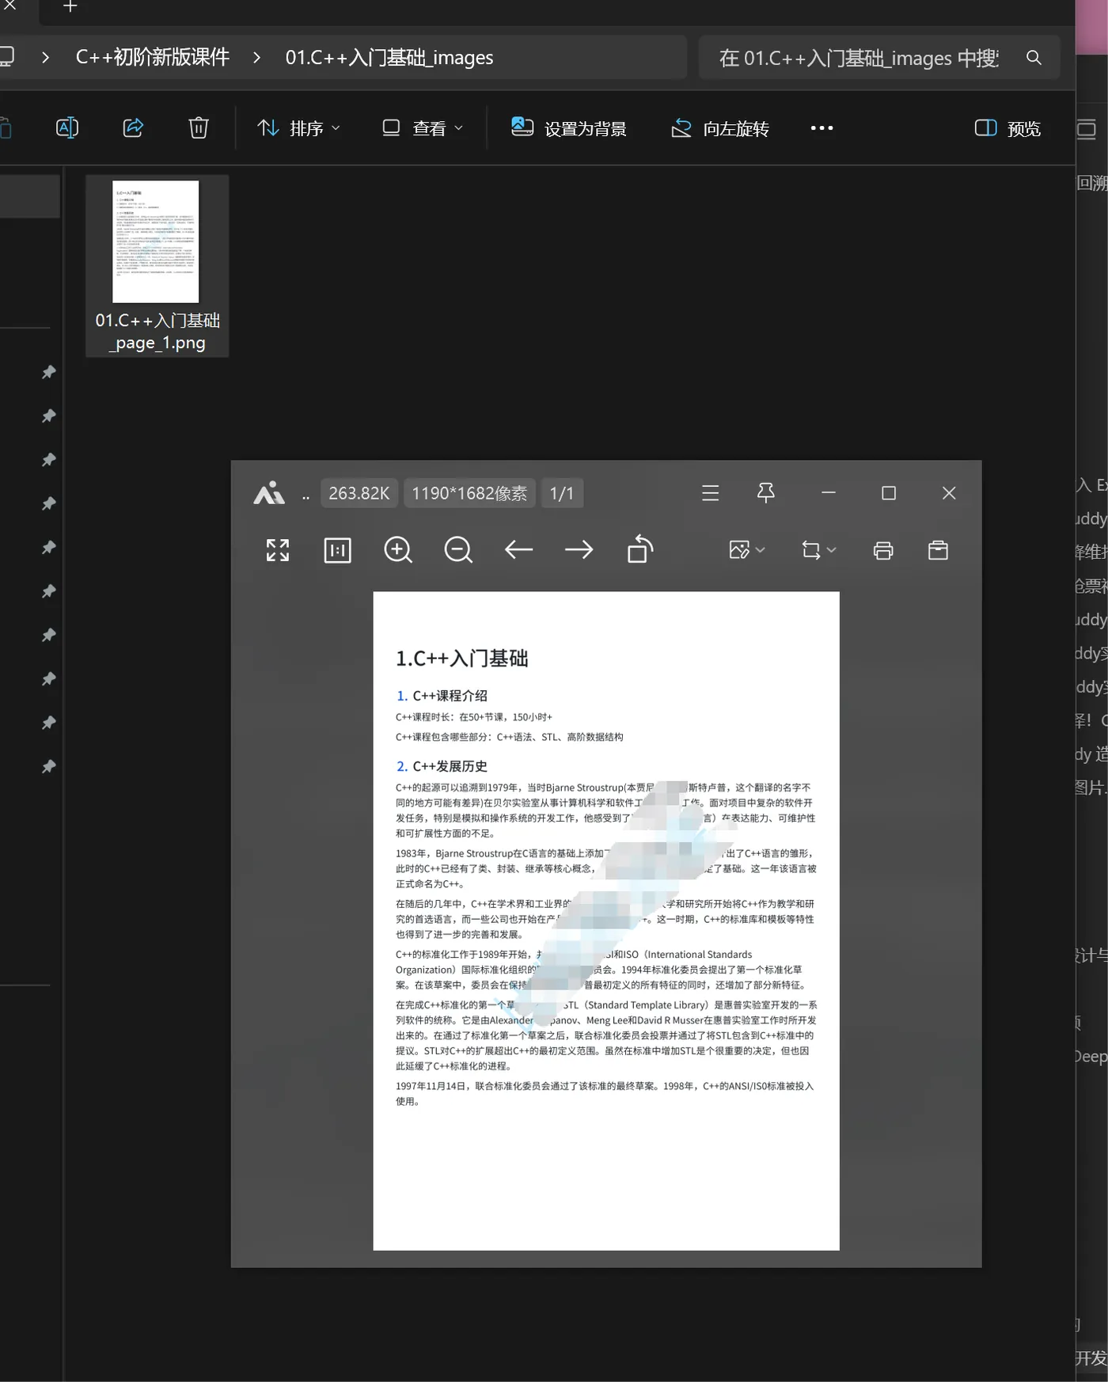This screenshot has width=1108, height=1382.
Task: Expand the crop tool dropdown arrow
Action: (x=831, y=550)
